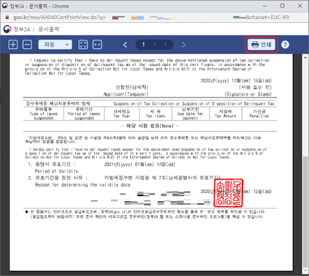
Task: Click the 정부24 logo in the header
Action: [16, 29]
